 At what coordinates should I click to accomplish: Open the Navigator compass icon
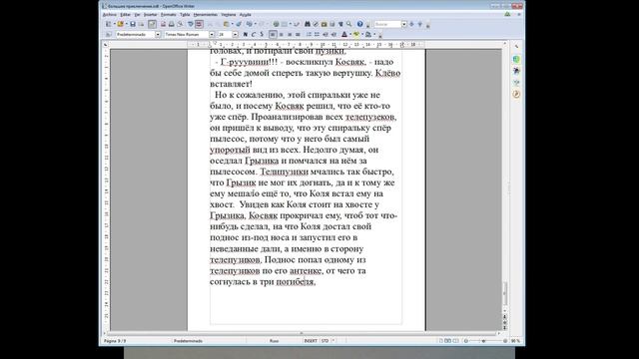coord(316,24)
